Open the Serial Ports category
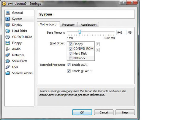 pos(19,61)
